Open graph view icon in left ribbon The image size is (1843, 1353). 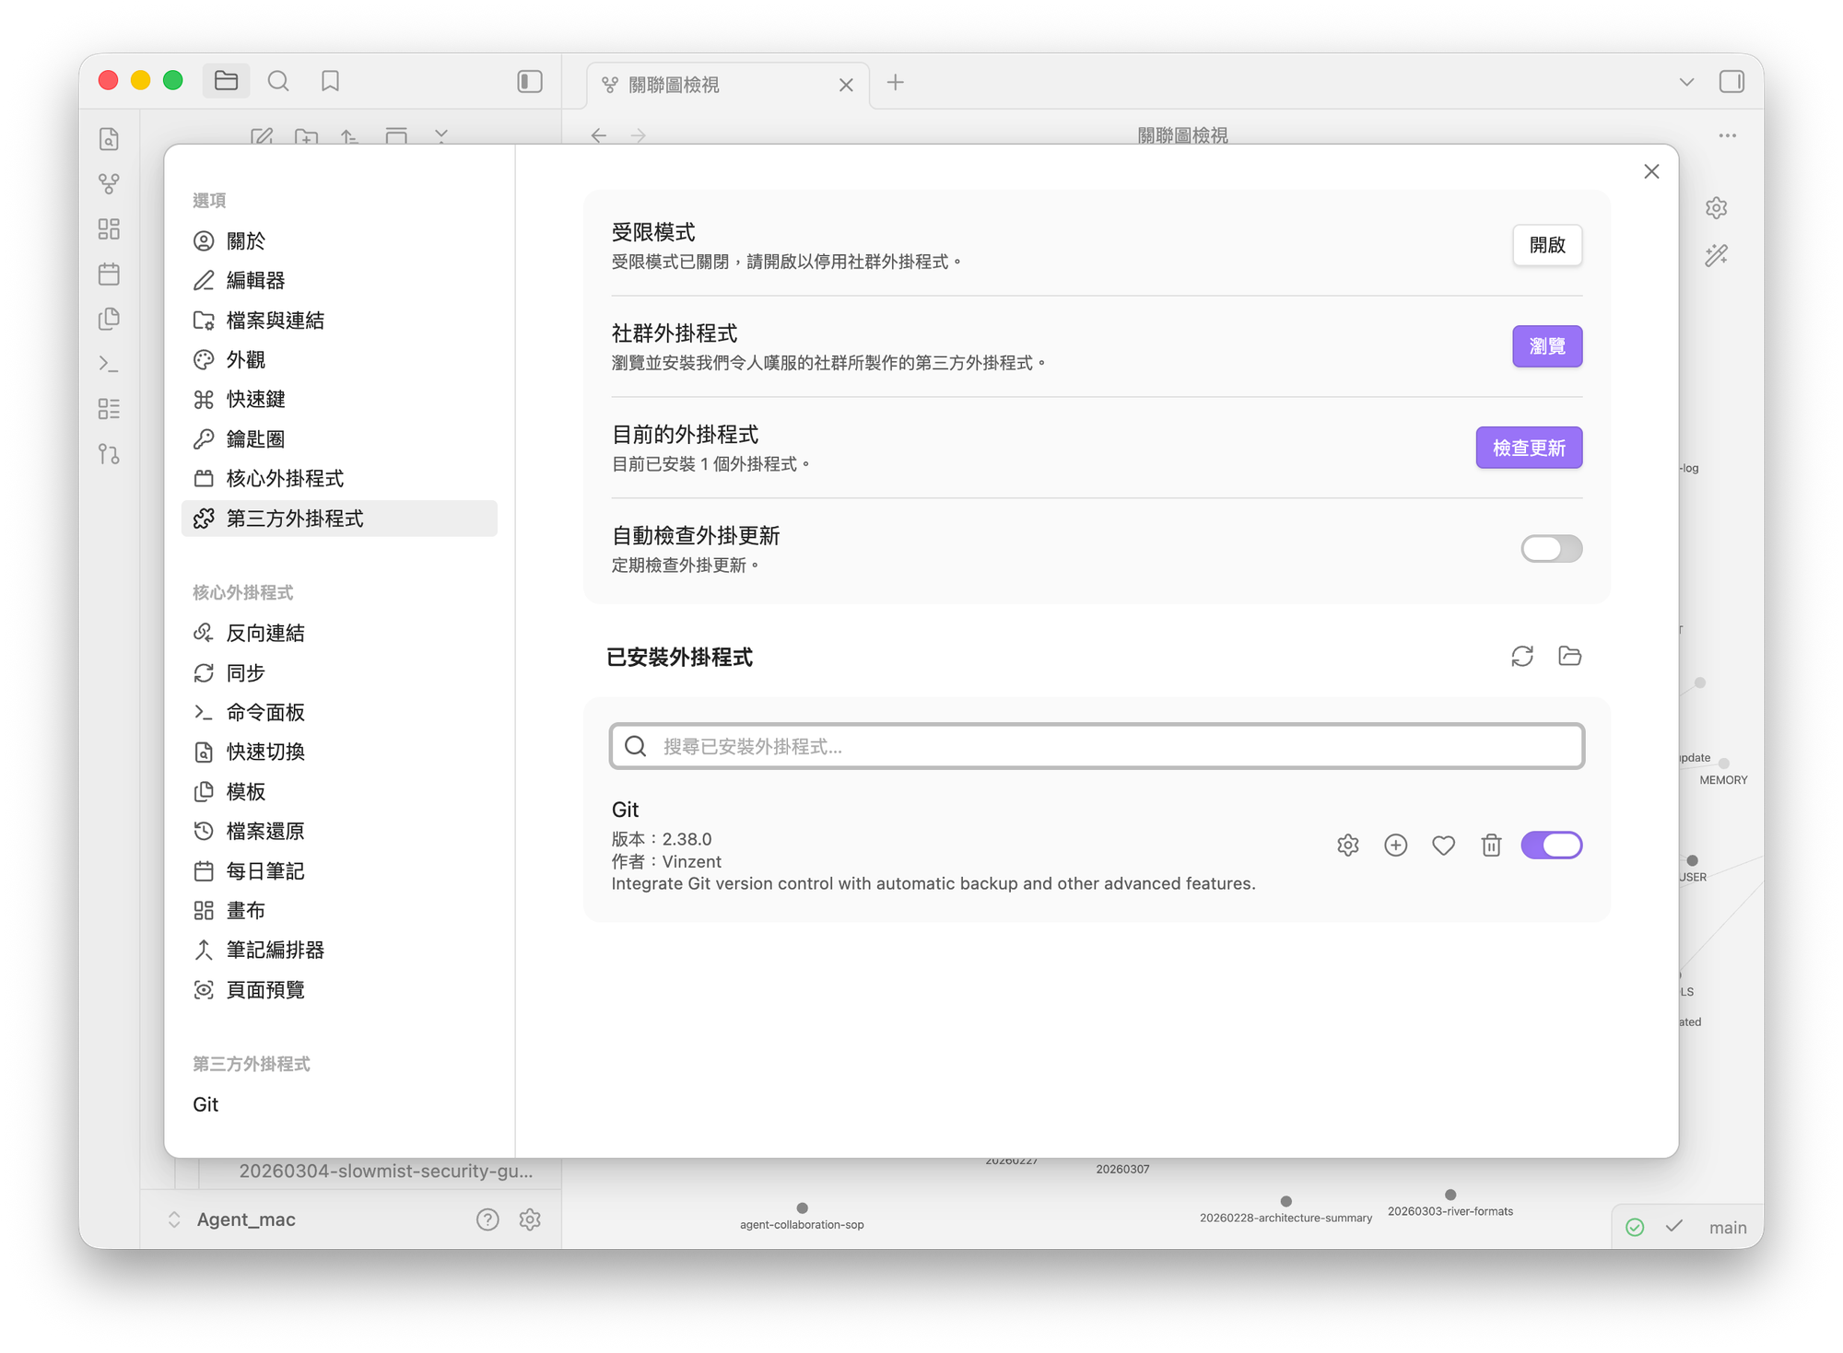point(109,184)
